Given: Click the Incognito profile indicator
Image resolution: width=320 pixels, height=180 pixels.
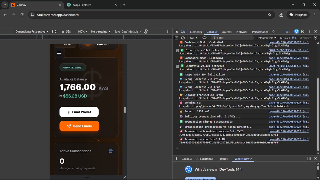Looking at the screenshot, I should (x=298, y=15).
